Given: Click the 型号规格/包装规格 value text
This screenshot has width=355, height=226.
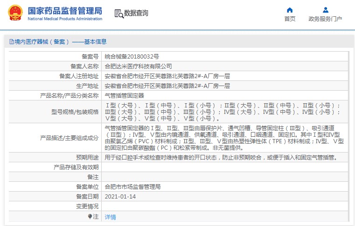Looking at the screenshot, I should click(x=223, y=112).
